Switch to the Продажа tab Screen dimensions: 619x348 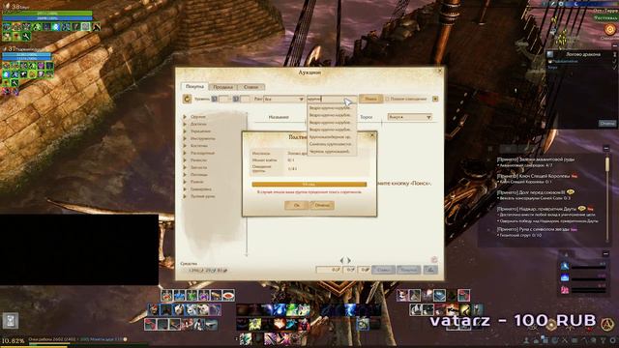(222, 87)
